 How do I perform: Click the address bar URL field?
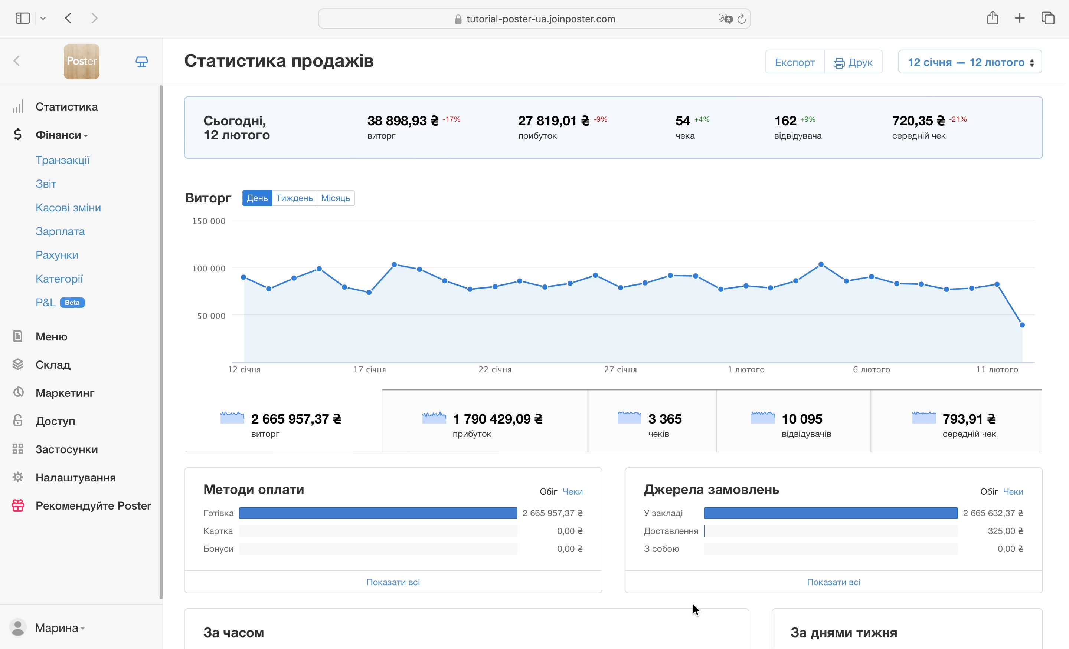(x=534, y=19)
